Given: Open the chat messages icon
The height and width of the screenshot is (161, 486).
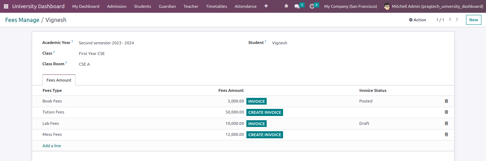Looking at the screenshot, I should 297,6.
